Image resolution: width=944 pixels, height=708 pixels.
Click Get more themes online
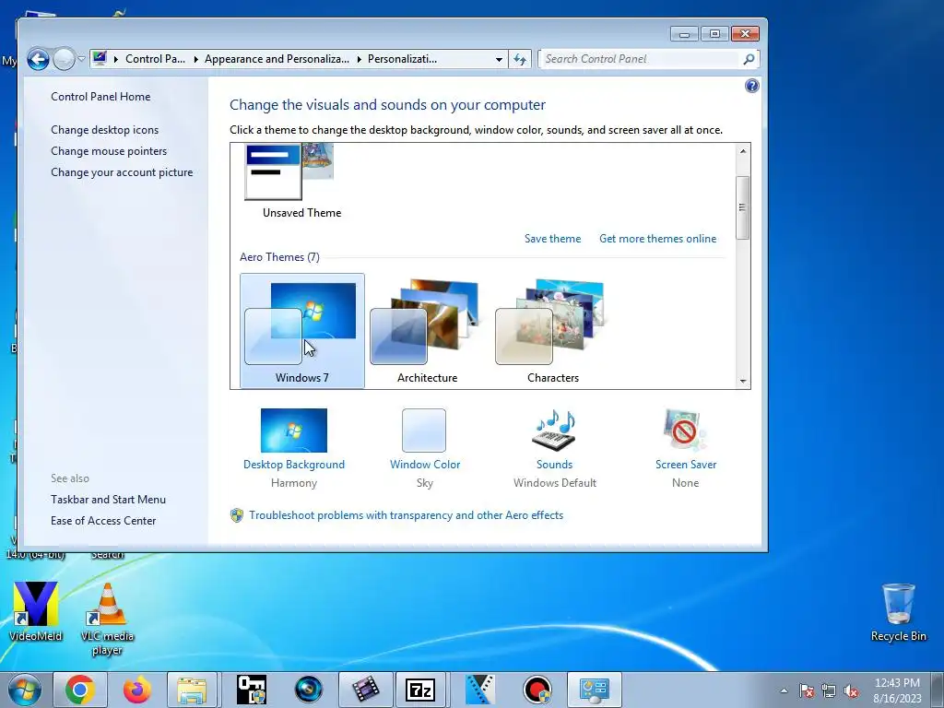pyautogui.click(x=658, y=239)
